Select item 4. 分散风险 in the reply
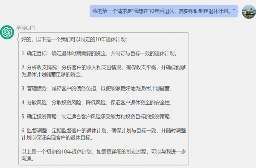The width and height of the screenshot is (256, 168). (97, 103)
